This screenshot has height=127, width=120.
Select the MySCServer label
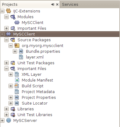tap(25, 121)
